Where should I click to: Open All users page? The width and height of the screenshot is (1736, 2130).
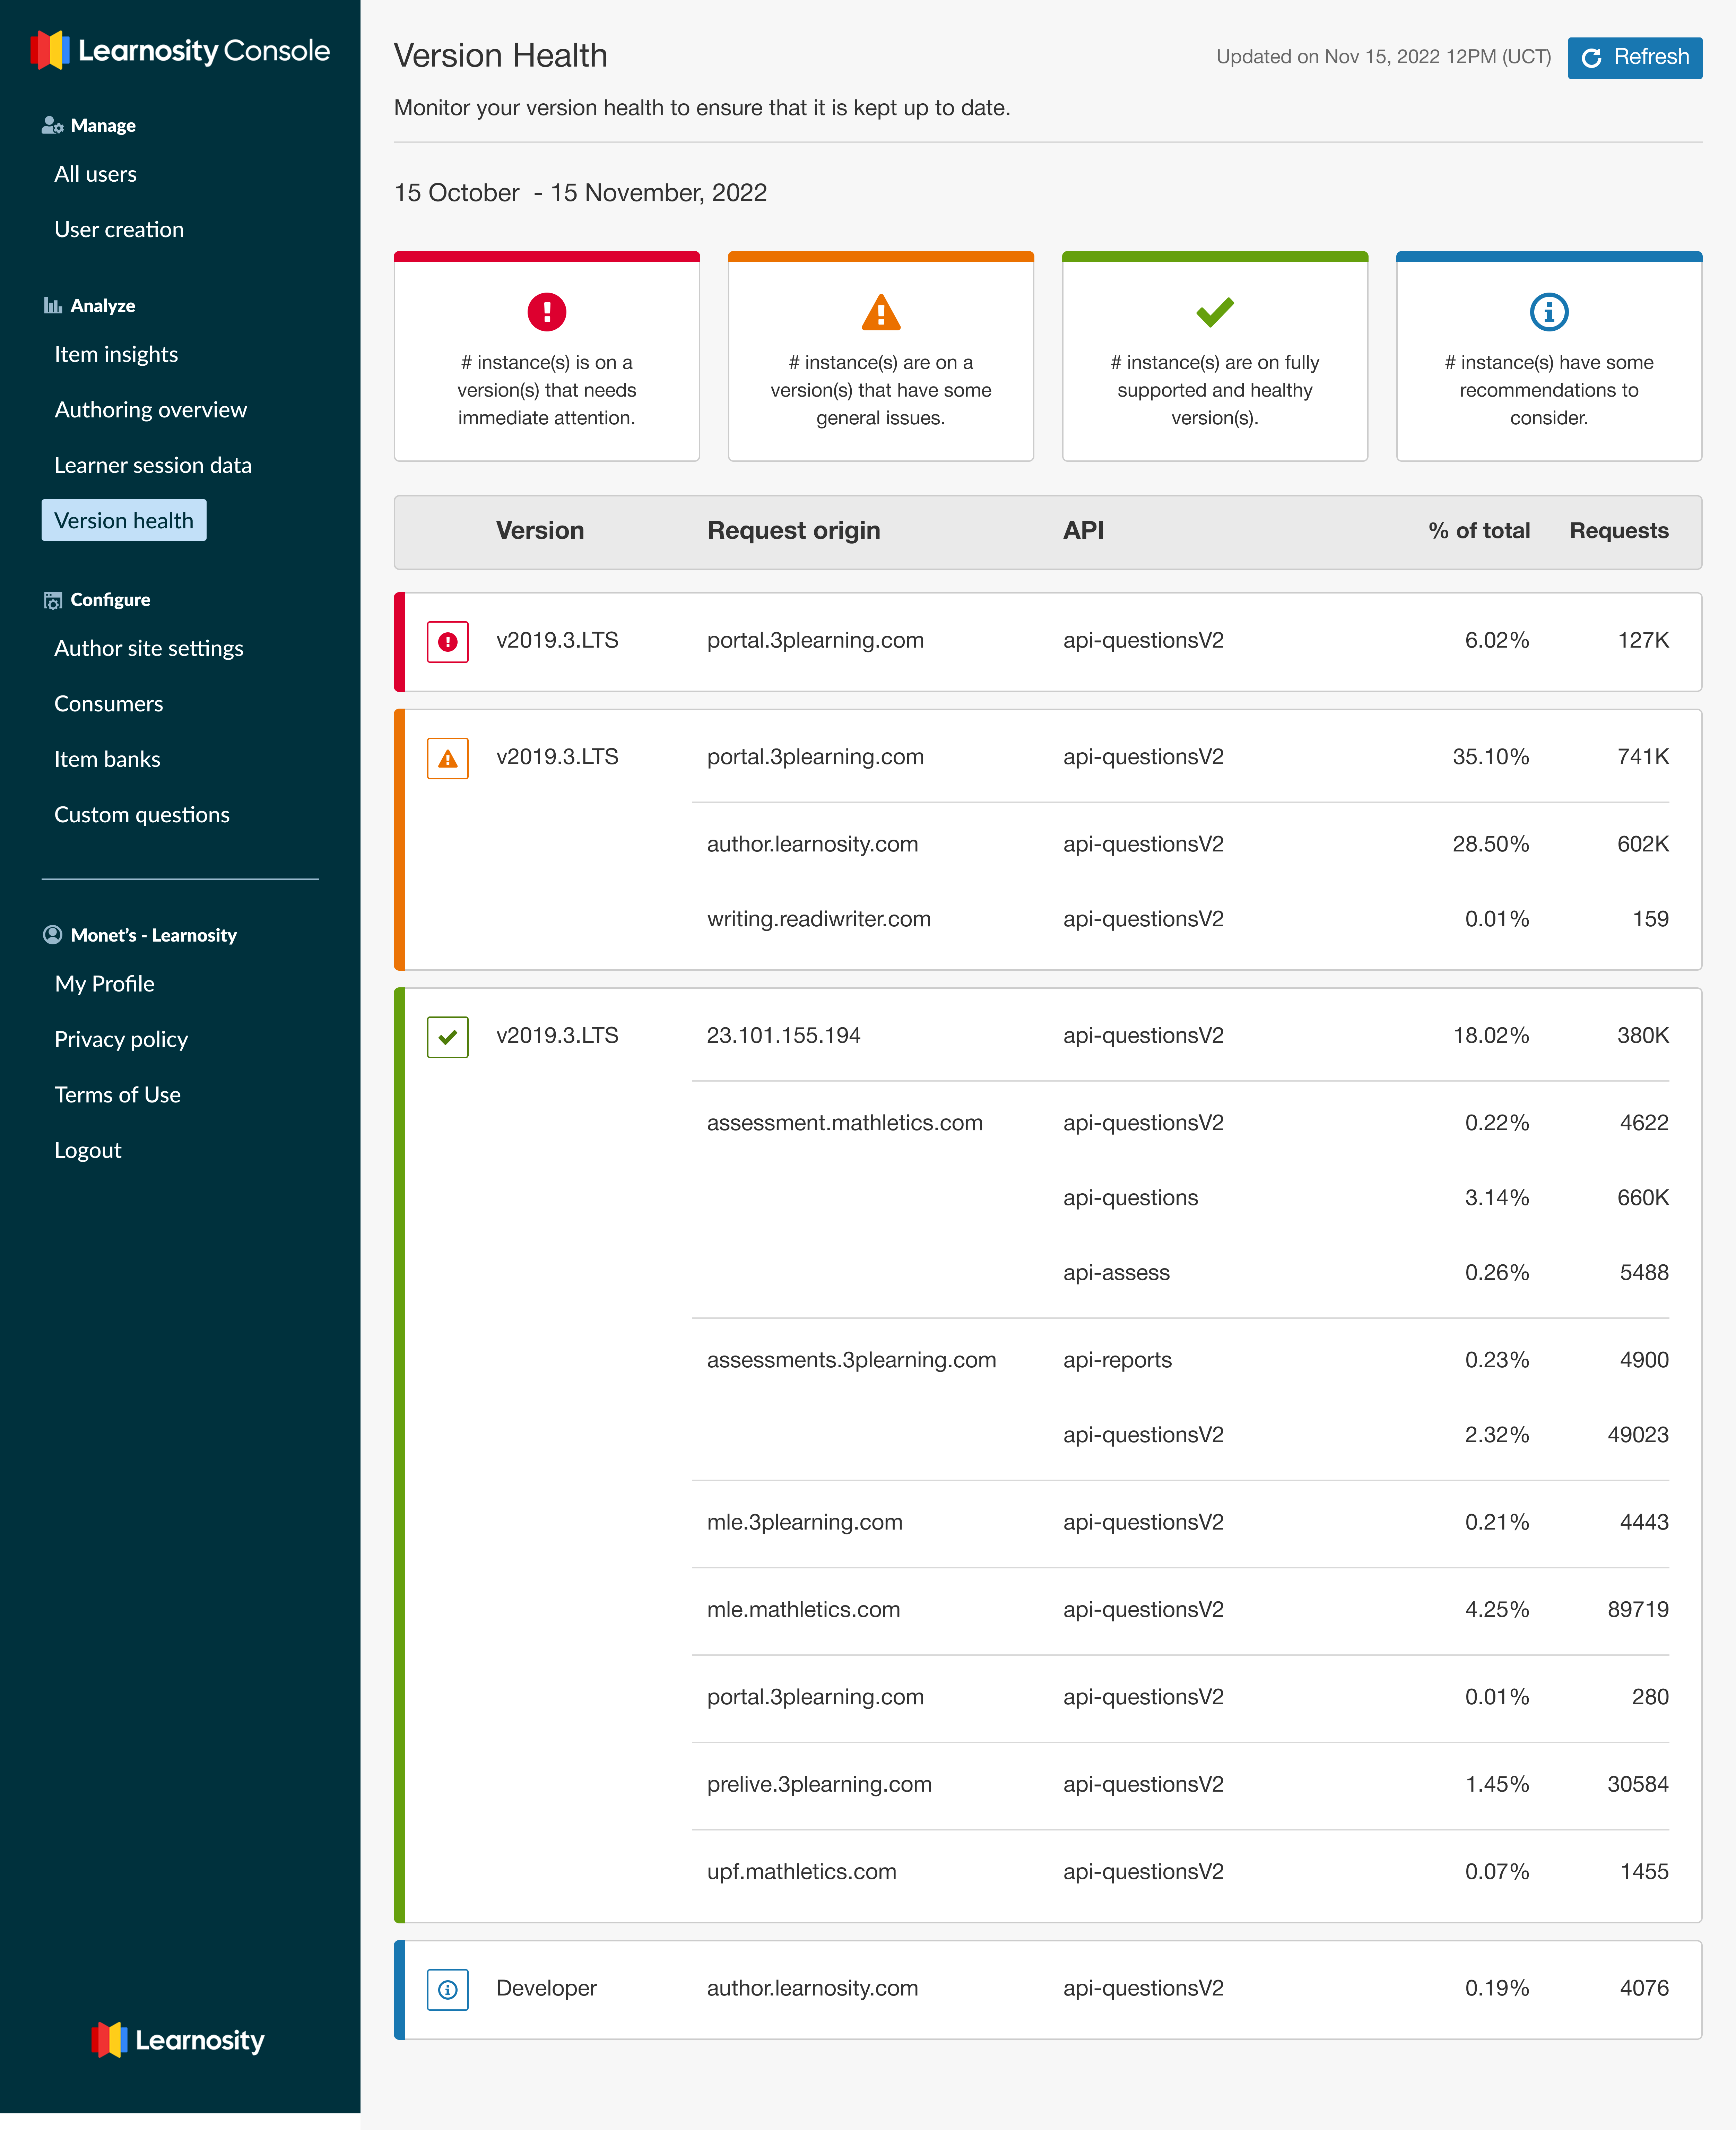95,174
